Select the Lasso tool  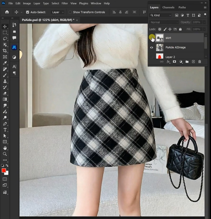pos(5,39)
